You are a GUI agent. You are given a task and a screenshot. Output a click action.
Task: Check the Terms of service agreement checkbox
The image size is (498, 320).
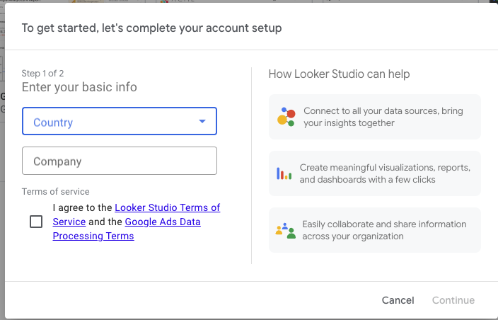pos(36,222)
